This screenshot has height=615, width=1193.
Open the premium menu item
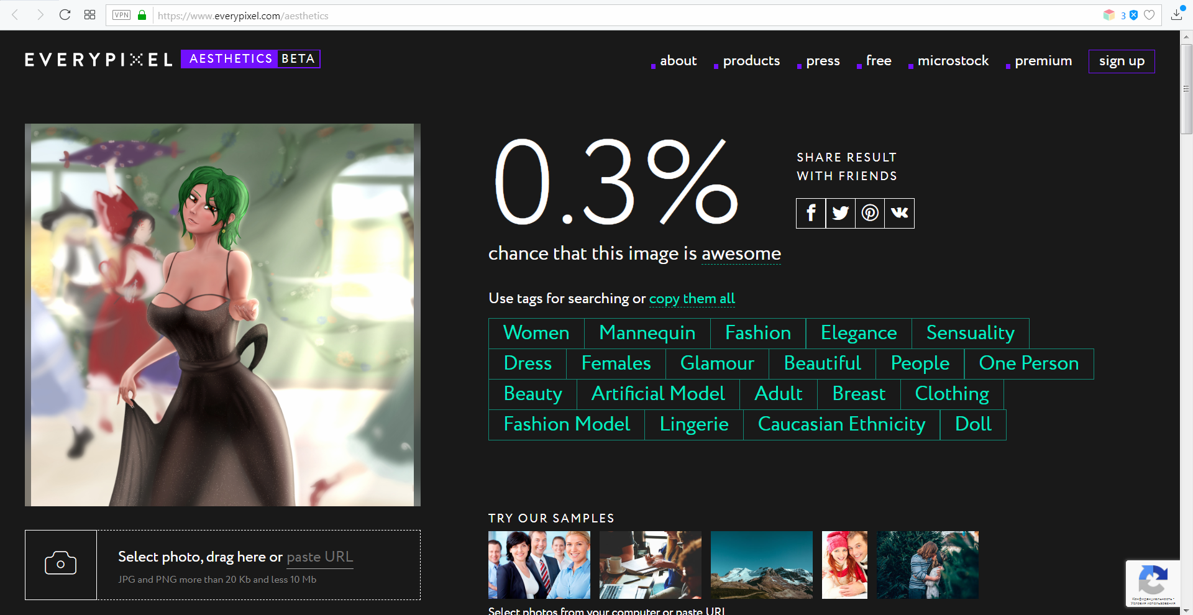pos(1043,61)
